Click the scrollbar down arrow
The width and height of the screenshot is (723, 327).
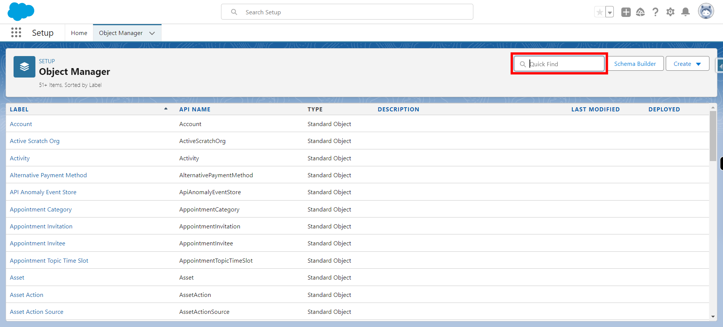(x=713, y=317)
